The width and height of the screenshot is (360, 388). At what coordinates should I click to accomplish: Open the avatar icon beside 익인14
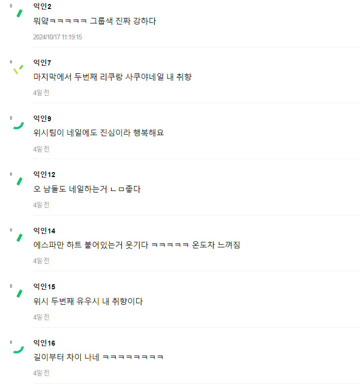pos(19,237)
